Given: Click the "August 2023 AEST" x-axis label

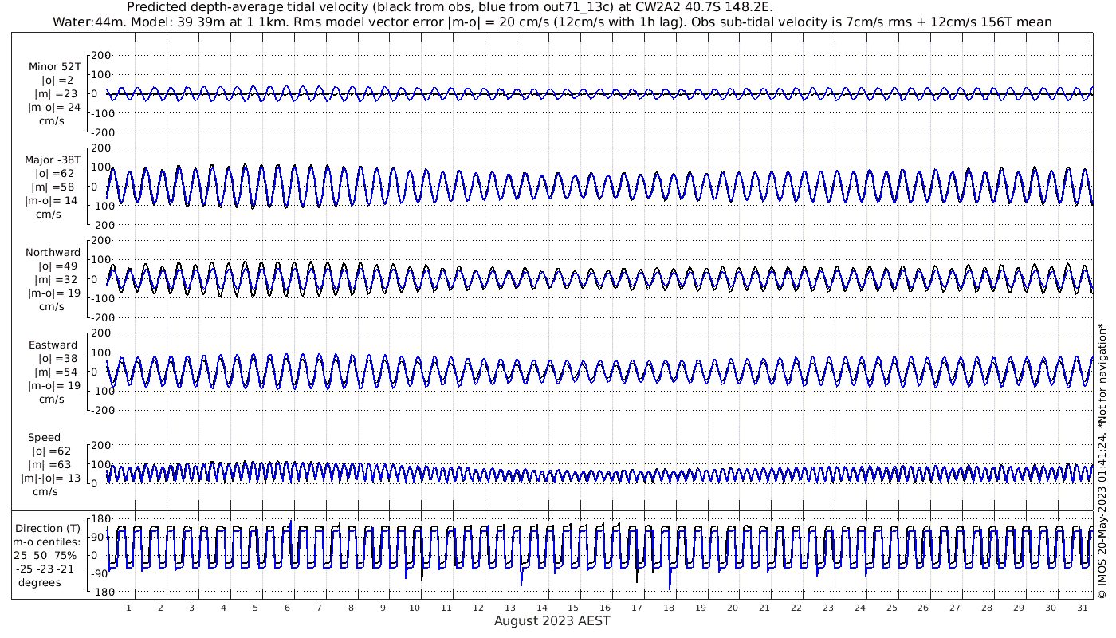Looking at the screenshot, I should pyautogui.click(x=552, y=620).
